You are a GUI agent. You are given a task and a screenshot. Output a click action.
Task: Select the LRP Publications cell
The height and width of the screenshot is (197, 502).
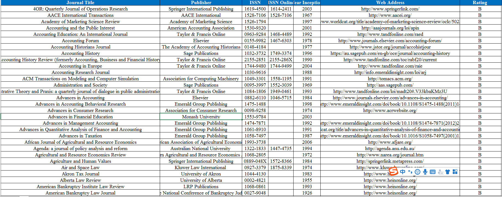201,187
